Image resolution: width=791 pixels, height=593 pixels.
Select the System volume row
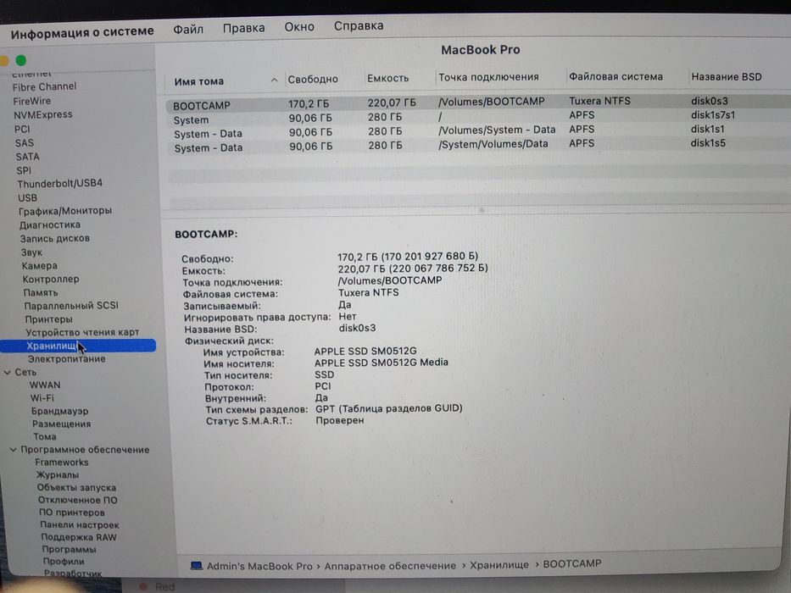point(478,117)
